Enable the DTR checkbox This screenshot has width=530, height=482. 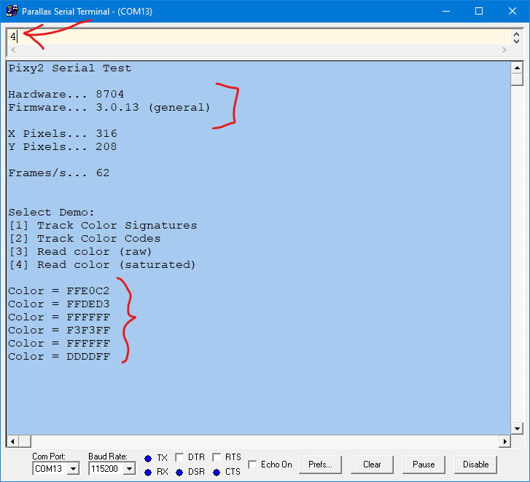[x=179, y=457]
